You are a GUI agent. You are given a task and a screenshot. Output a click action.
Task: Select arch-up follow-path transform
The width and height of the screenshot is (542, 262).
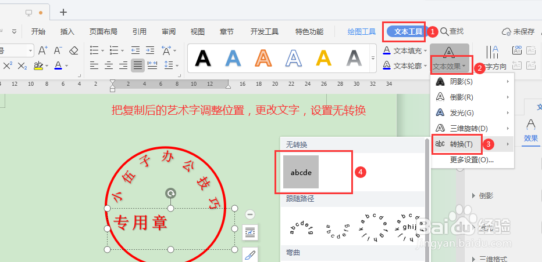click(301, 228)
